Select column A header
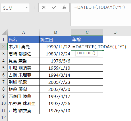This screenshot has width=131, height=121. click(x=24, y=32)
